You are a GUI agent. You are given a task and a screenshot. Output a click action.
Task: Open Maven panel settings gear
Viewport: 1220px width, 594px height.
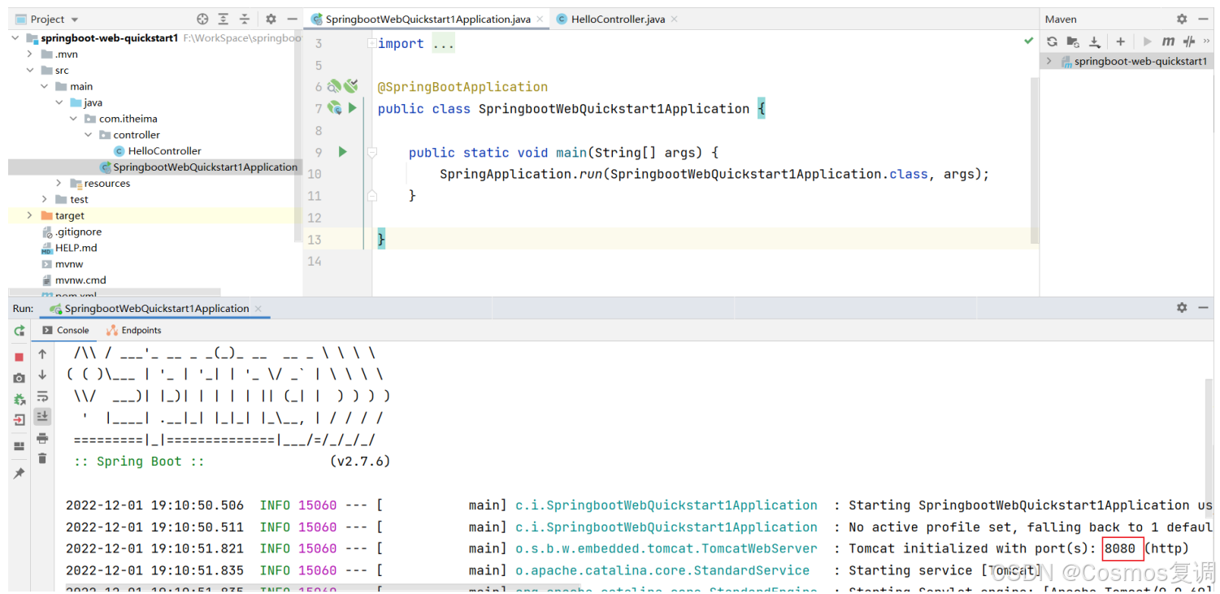coord(1182,19)
